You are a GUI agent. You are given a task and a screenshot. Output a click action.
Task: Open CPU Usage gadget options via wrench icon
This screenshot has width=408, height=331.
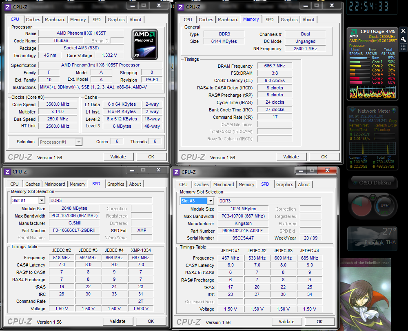[x=403, y=39]
